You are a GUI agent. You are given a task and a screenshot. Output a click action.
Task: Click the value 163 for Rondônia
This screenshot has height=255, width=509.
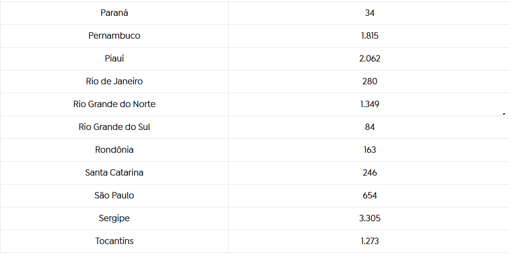pyautogui.click(x=370, y=150)
